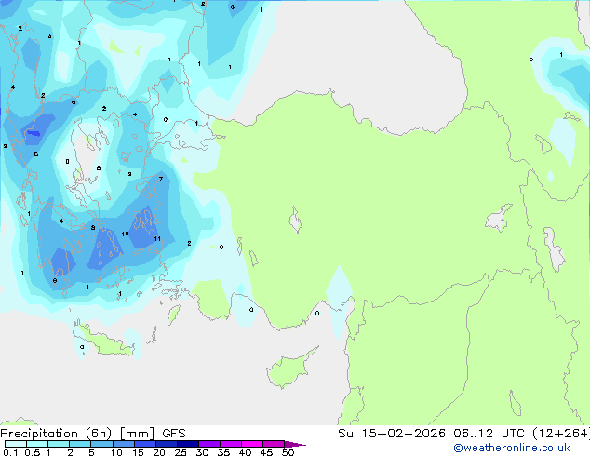Click the legend scale label '50'
The height and width of the screenshot is (456, 590).
pos(288,452)
